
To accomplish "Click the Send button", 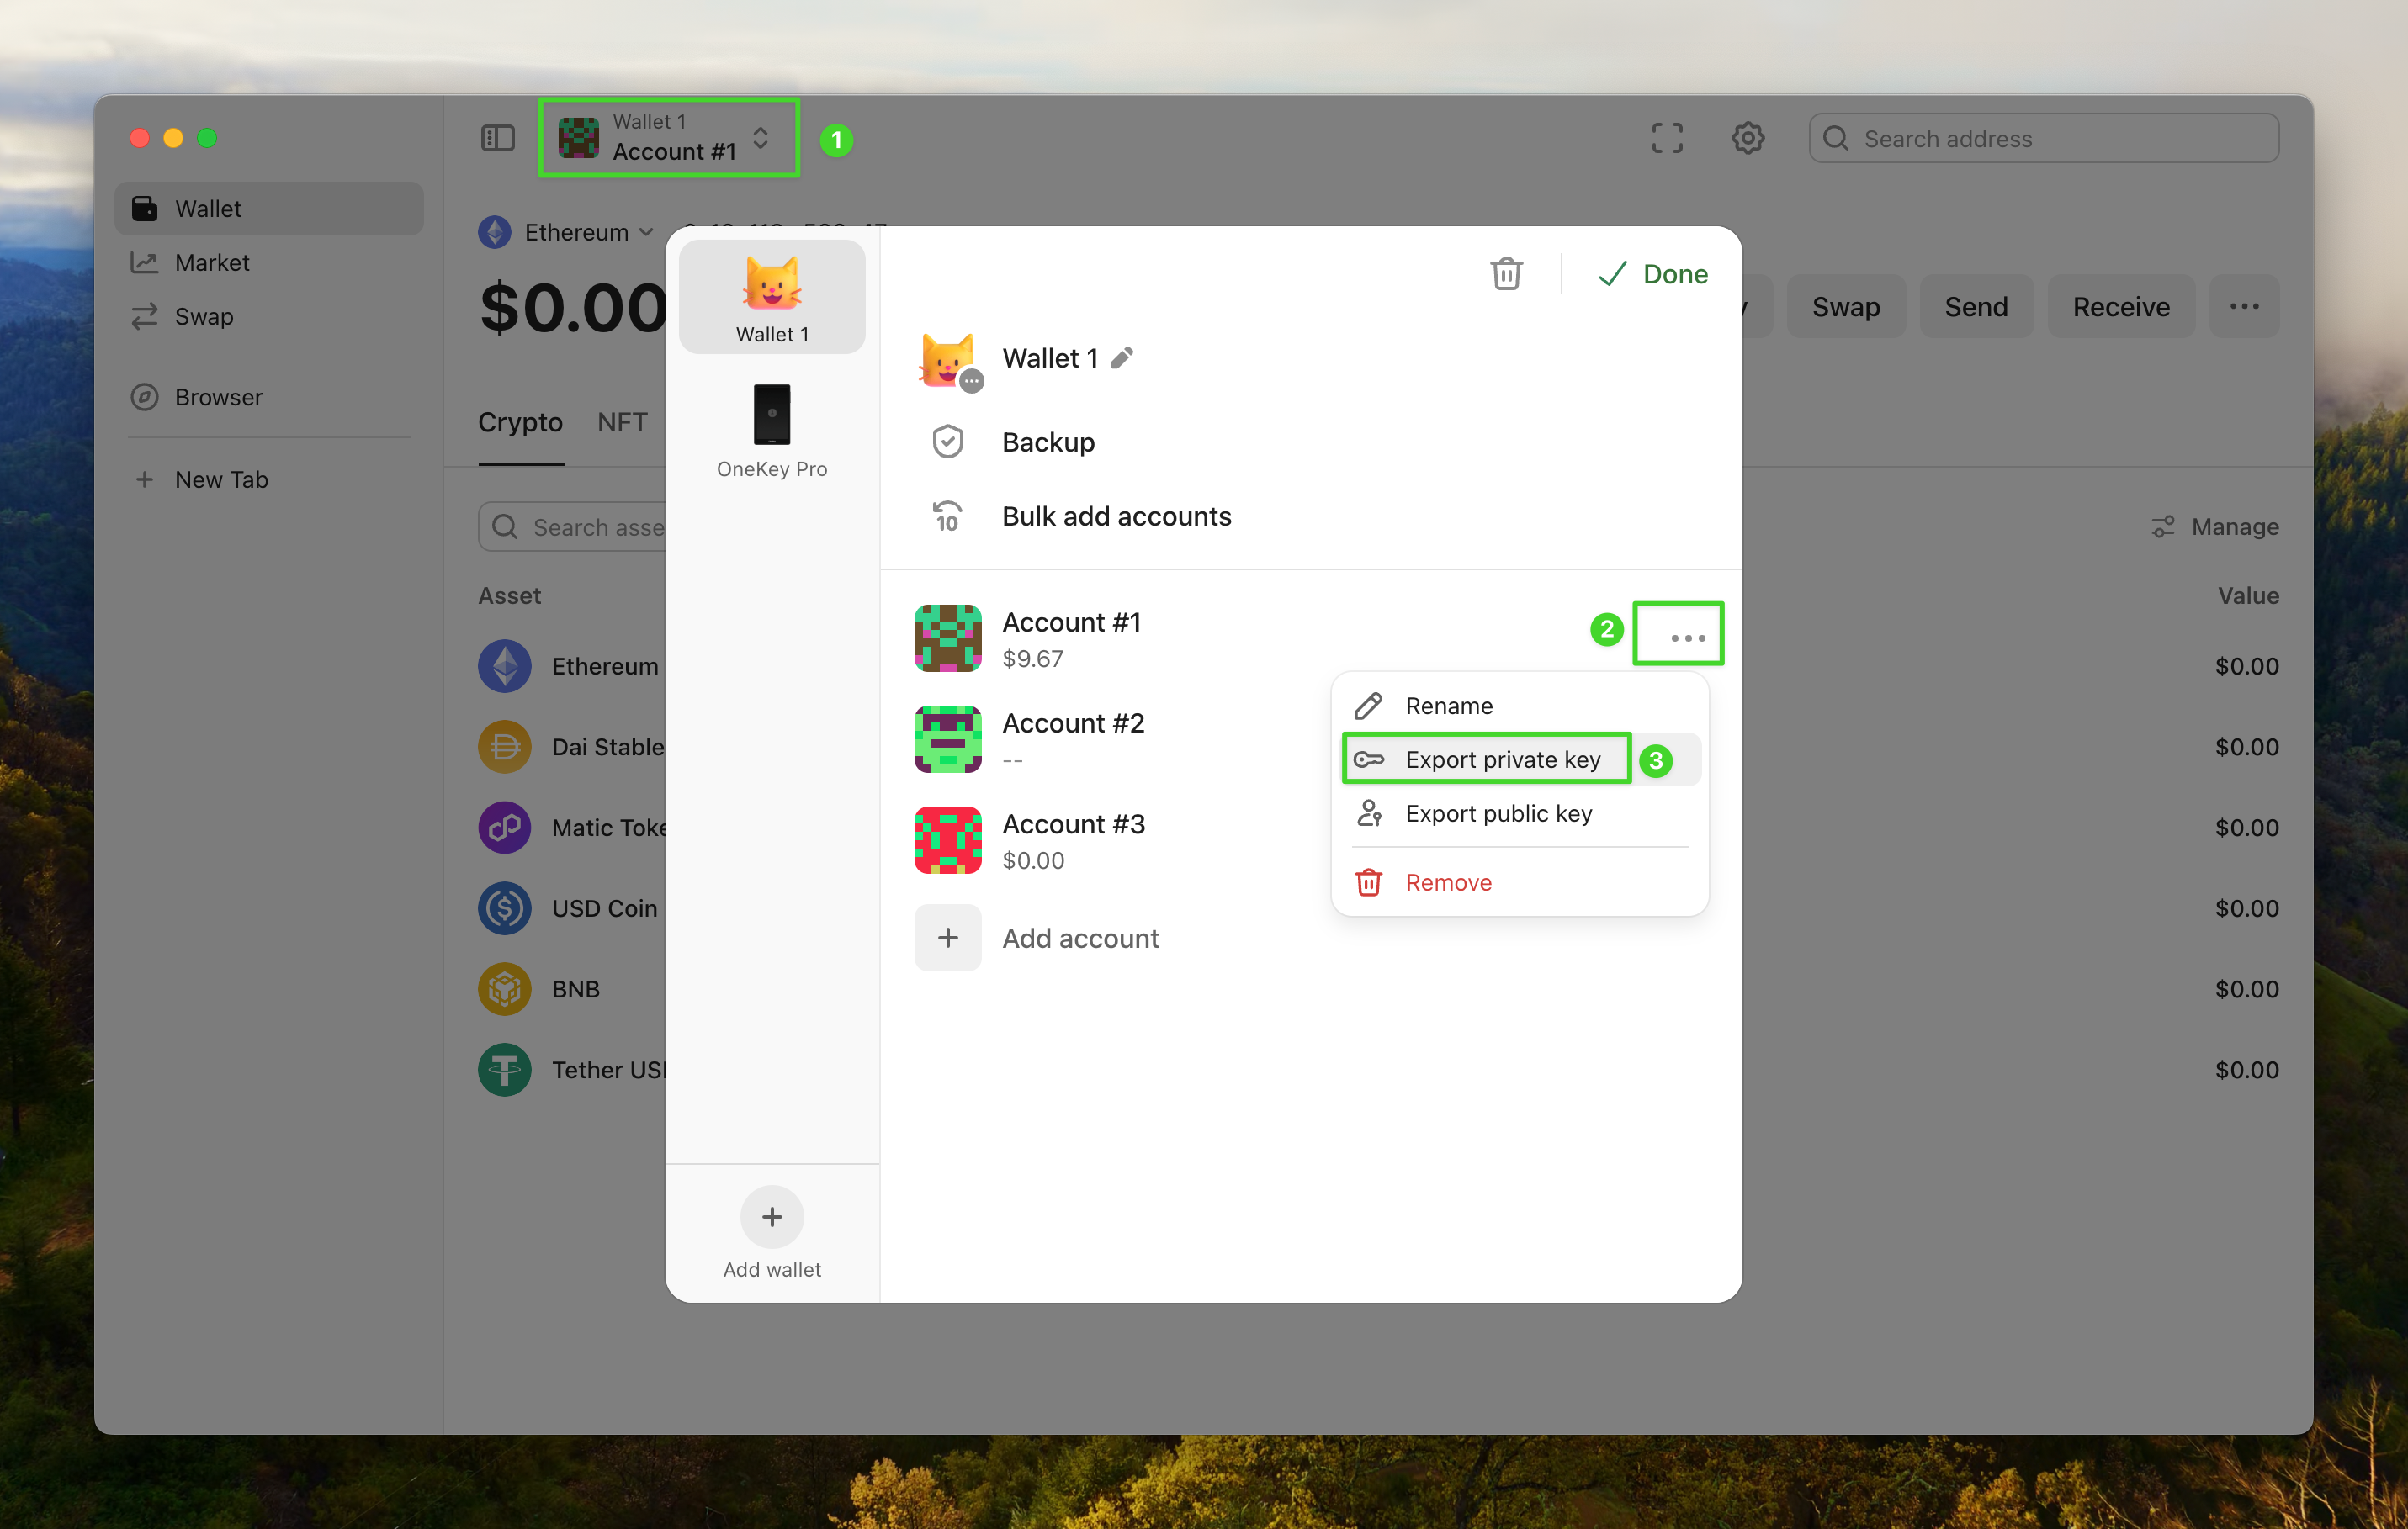I will [x=1976, y=306].
